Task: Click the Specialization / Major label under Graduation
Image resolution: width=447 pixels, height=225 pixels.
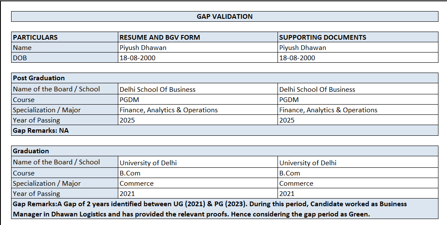Action: tap(65, 184)
